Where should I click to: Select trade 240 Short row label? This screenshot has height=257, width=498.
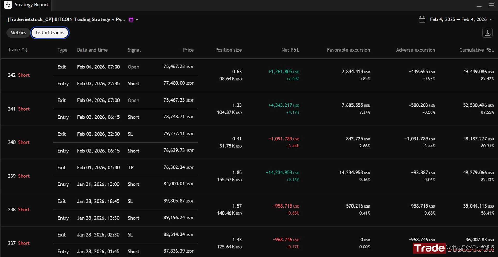click(x=19, y=142)
